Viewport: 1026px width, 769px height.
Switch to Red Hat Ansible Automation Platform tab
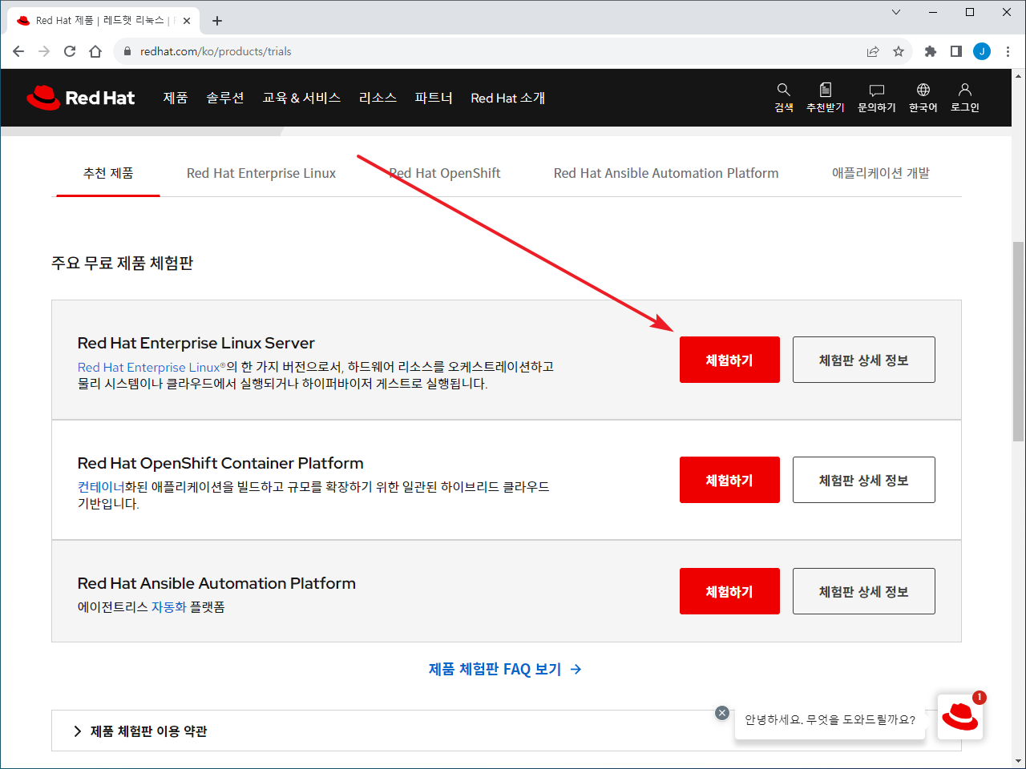pyautogui.click(x=666, y=173)
